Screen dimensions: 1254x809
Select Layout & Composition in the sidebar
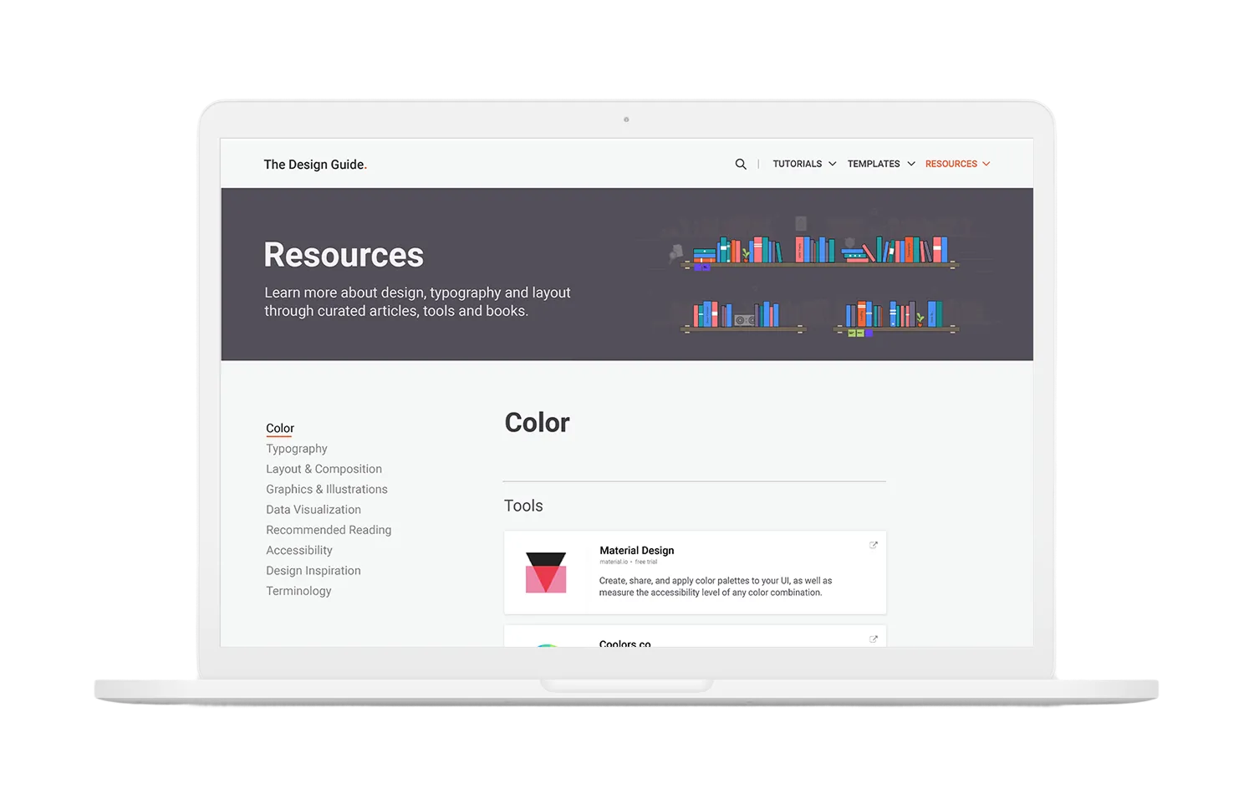click(x=324, y=469)
